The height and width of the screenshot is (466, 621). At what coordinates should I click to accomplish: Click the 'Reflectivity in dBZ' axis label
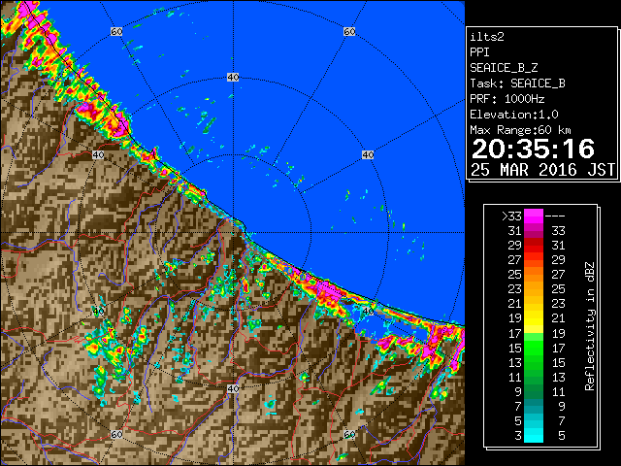coord(590,326)
